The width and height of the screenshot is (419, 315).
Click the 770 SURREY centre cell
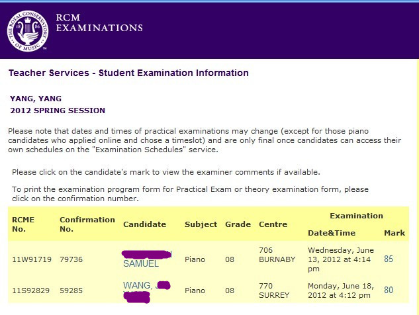point(274,291)
